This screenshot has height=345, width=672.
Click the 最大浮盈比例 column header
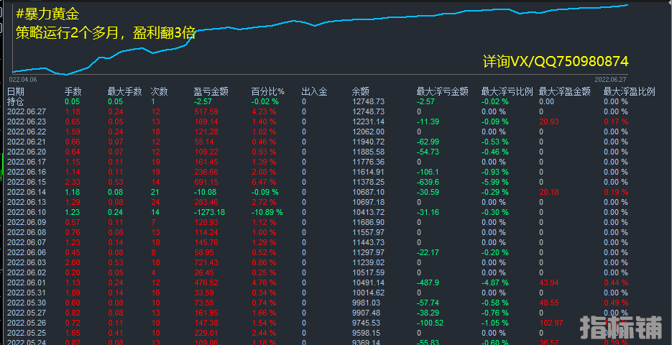(x=629, y=91)
